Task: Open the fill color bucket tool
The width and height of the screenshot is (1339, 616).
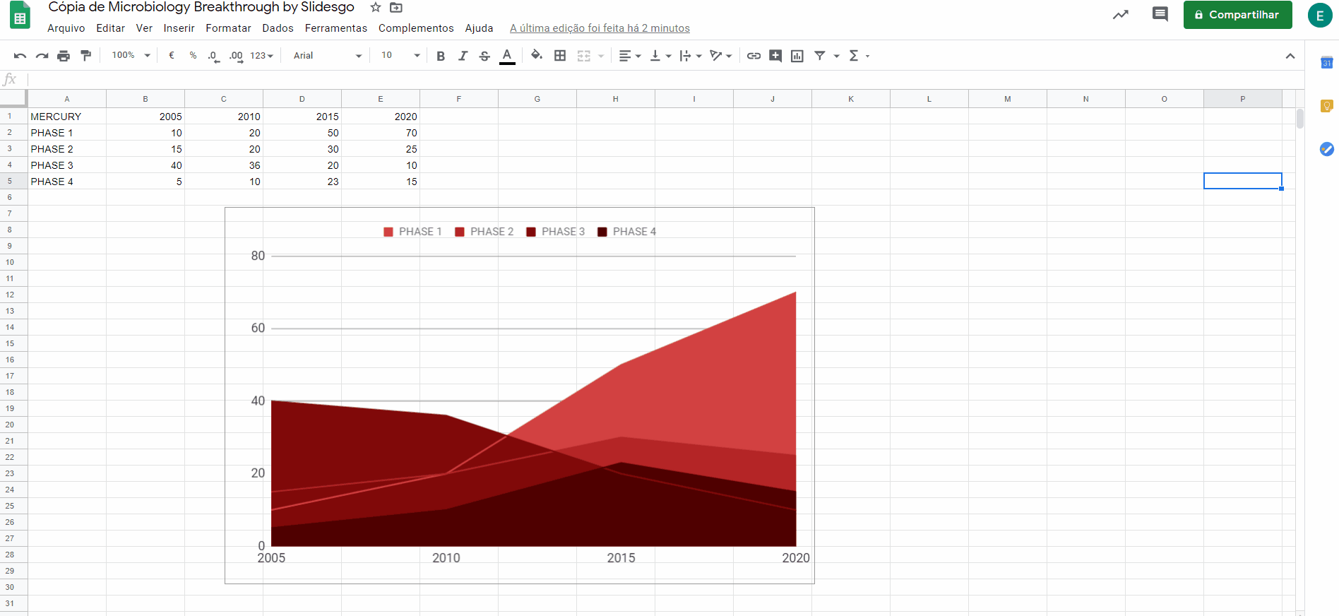Action: click(537, 55)
